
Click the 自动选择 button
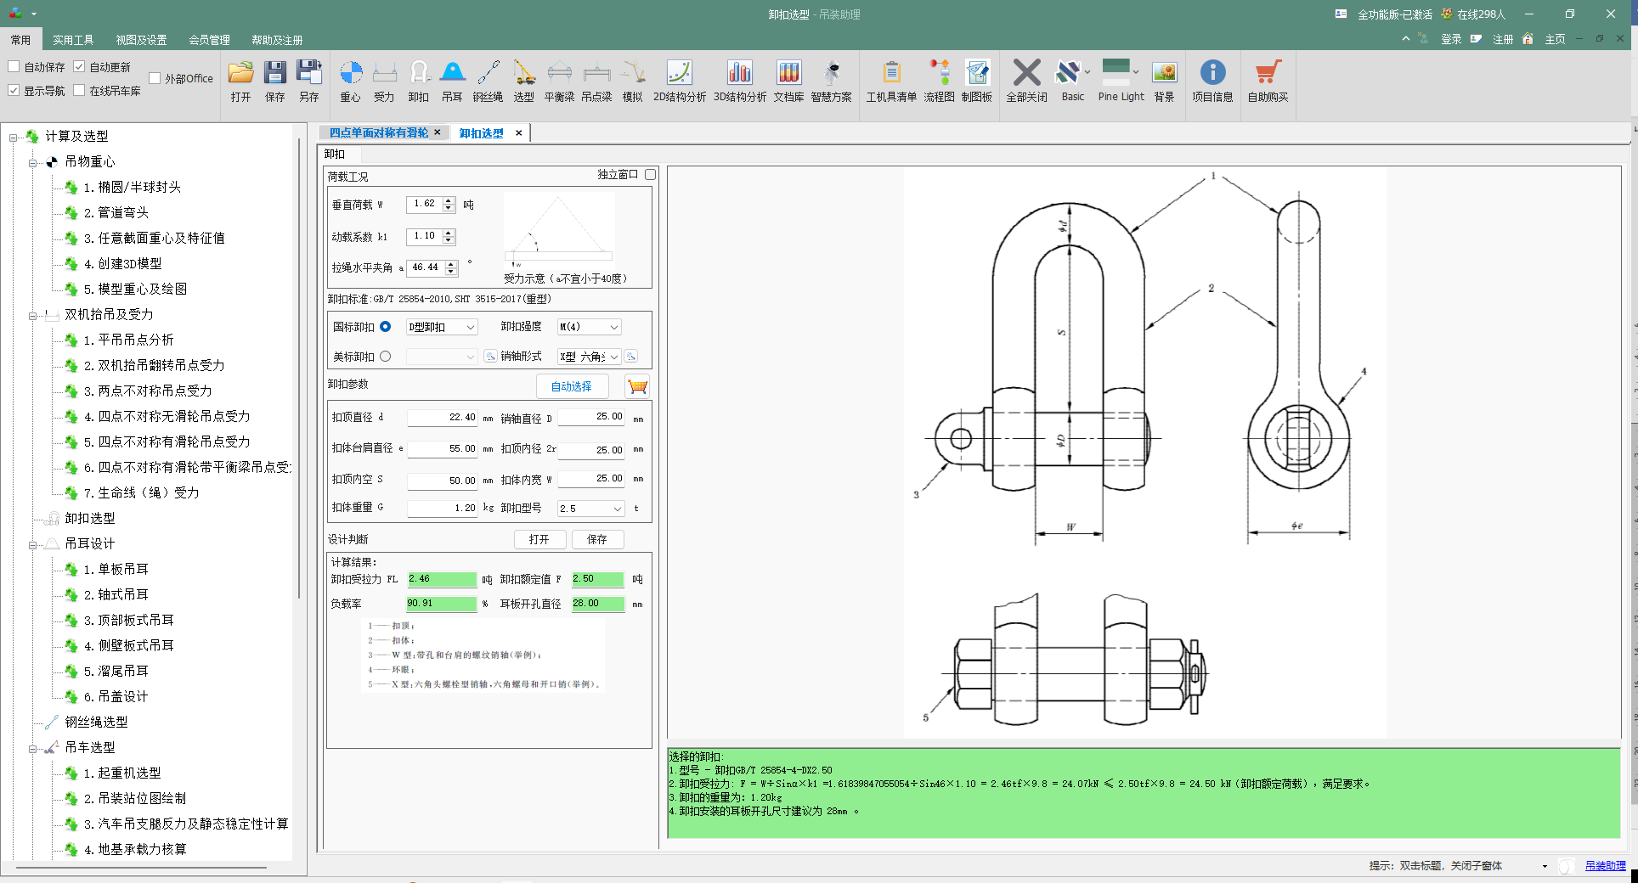(x=572, y=386)
